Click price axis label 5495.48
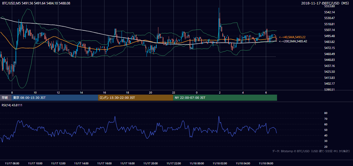353x166 pixels. click(330, 36)
